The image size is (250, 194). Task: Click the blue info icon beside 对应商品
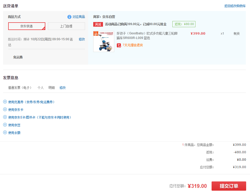[x=69, y=17]
